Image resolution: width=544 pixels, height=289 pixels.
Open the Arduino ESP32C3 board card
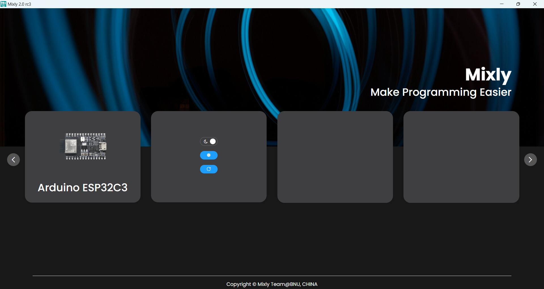click(x=83, y=157)
